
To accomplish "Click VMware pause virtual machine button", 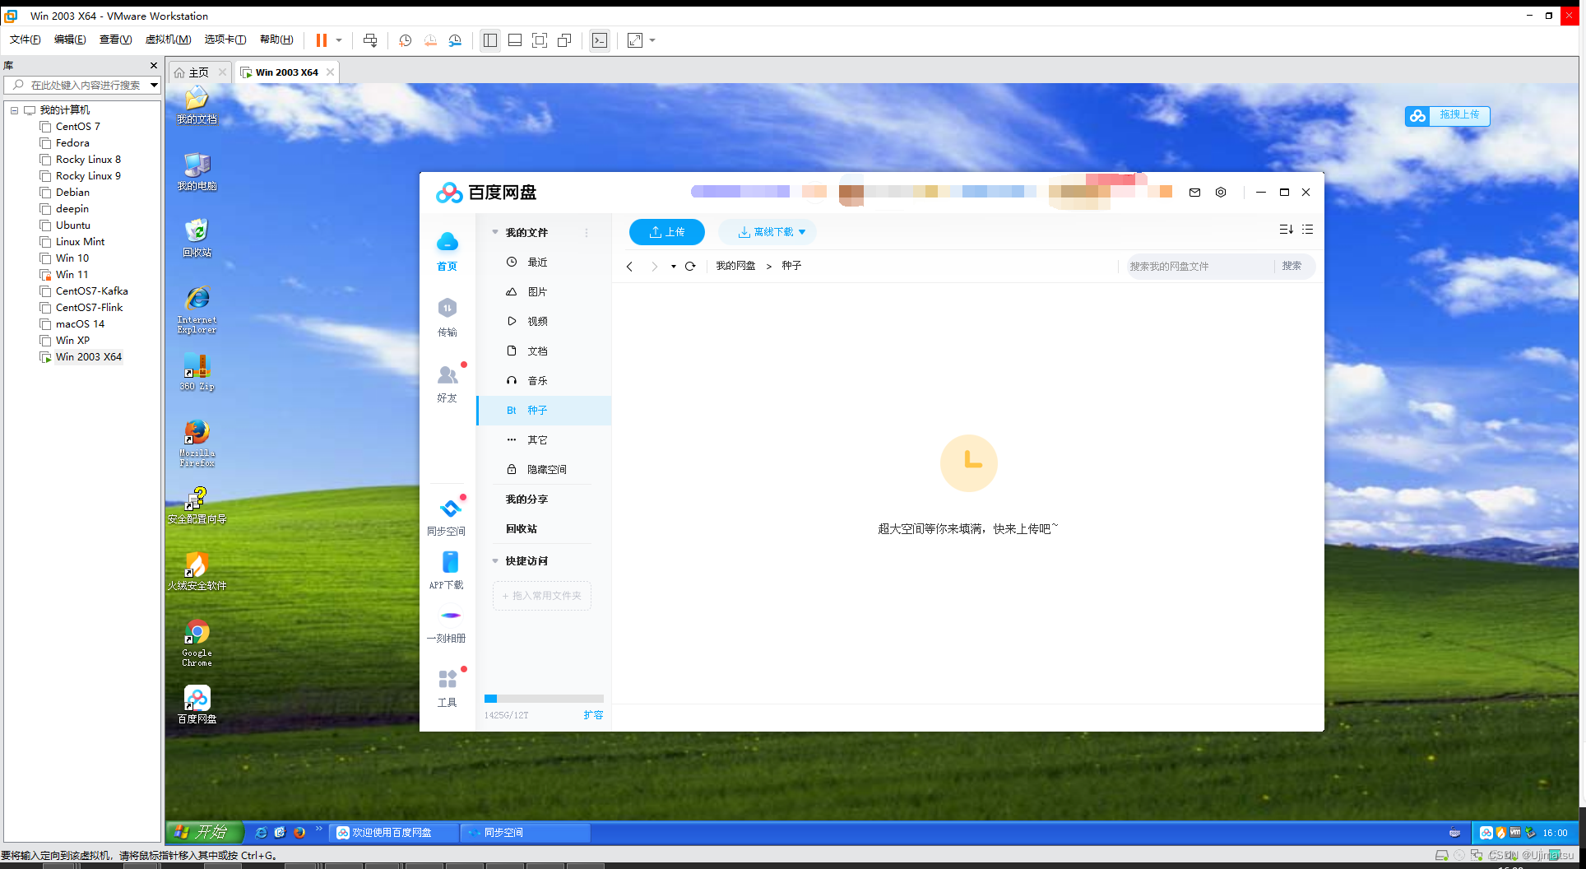I will 322,40.
